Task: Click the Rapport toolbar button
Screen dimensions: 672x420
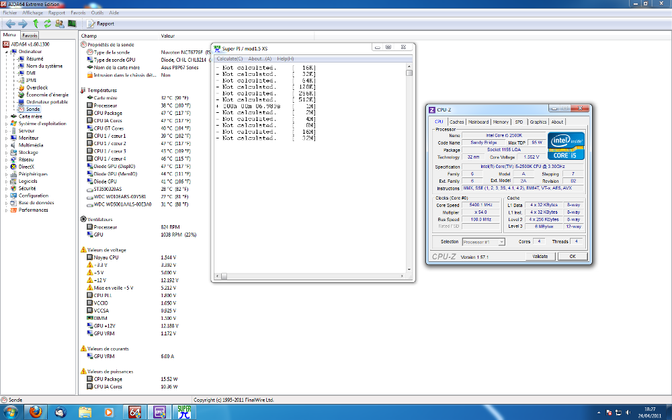Action: (x=101, y=24)
